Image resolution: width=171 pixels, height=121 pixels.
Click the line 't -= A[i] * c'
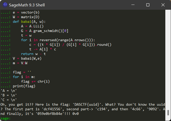[x=43, y=49]
